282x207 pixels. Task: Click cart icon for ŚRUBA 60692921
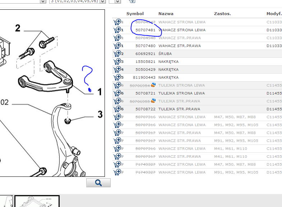click(117, 54)
